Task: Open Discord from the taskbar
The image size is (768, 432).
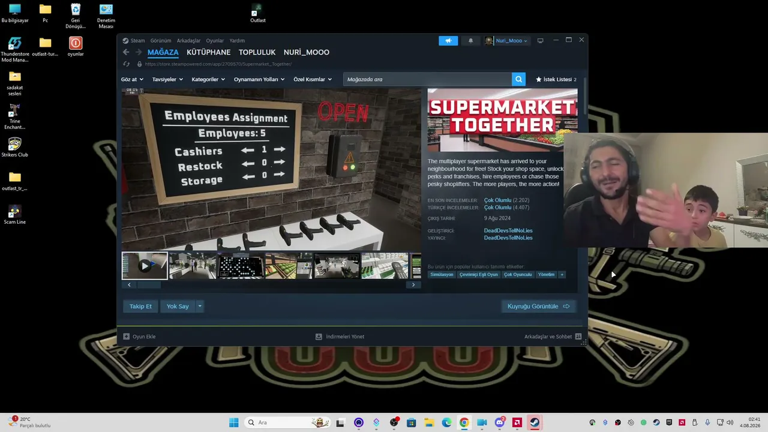Action: [499, 422]
